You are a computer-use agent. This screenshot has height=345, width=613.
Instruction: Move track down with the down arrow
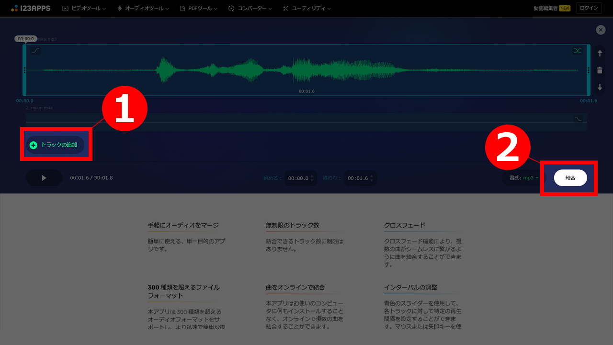[x=600, y=88]
